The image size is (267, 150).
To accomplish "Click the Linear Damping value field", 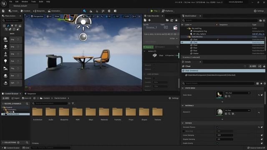I will 224,135.
